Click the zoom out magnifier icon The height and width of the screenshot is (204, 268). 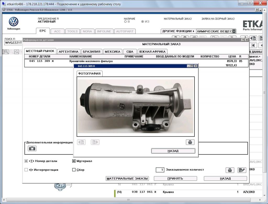coord(12,52)
